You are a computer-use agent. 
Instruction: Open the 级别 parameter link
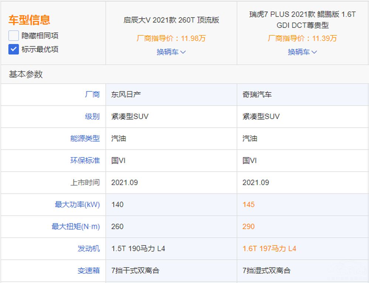coord(92,116)
